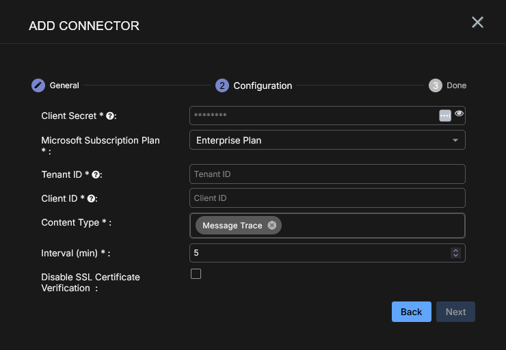Click the Client Secret help question mark

click(109, 116)
